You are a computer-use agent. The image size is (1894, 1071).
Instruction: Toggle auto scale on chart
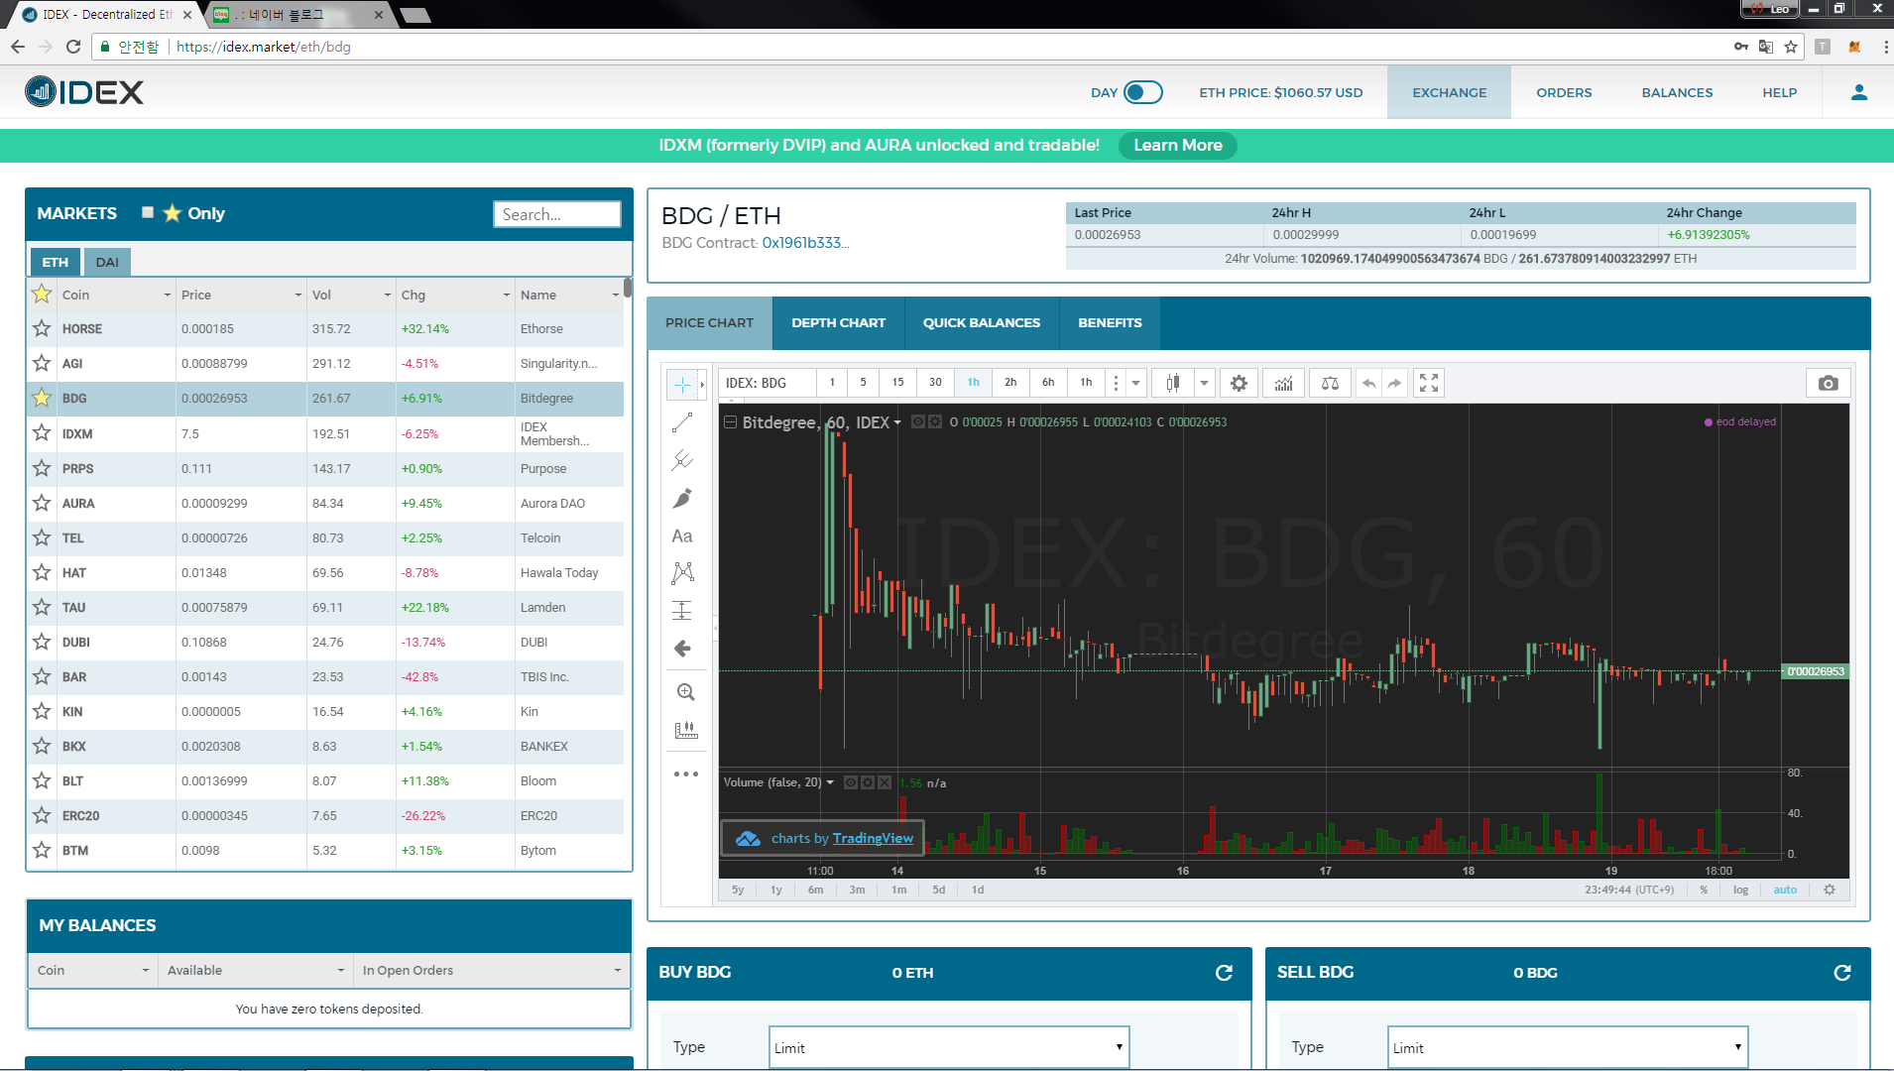[x=1785, y=890]
